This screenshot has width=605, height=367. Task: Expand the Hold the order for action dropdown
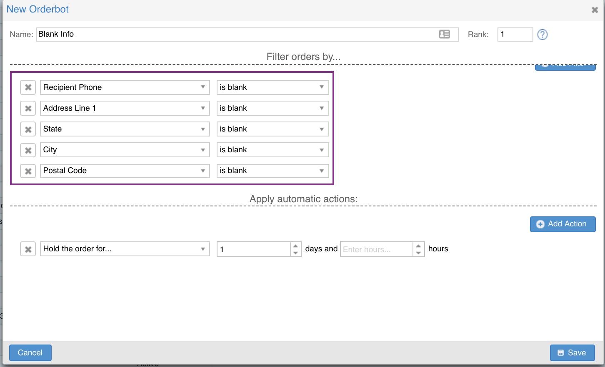coord(125,249)
